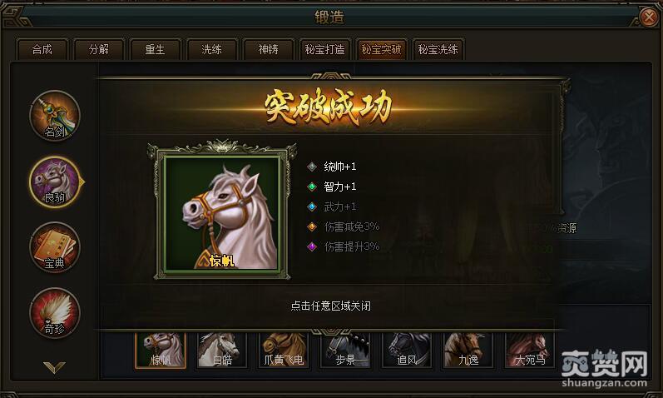The height and width of the screenshot is (398, 663).
Task: Select the 大宛马 horse thumbnail
Action: (x=530, y=351)
